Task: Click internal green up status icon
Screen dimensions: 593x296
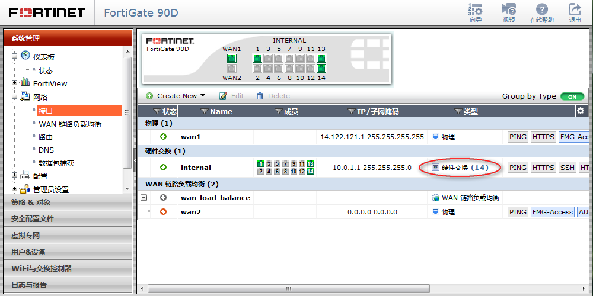Action: point(164,167)
